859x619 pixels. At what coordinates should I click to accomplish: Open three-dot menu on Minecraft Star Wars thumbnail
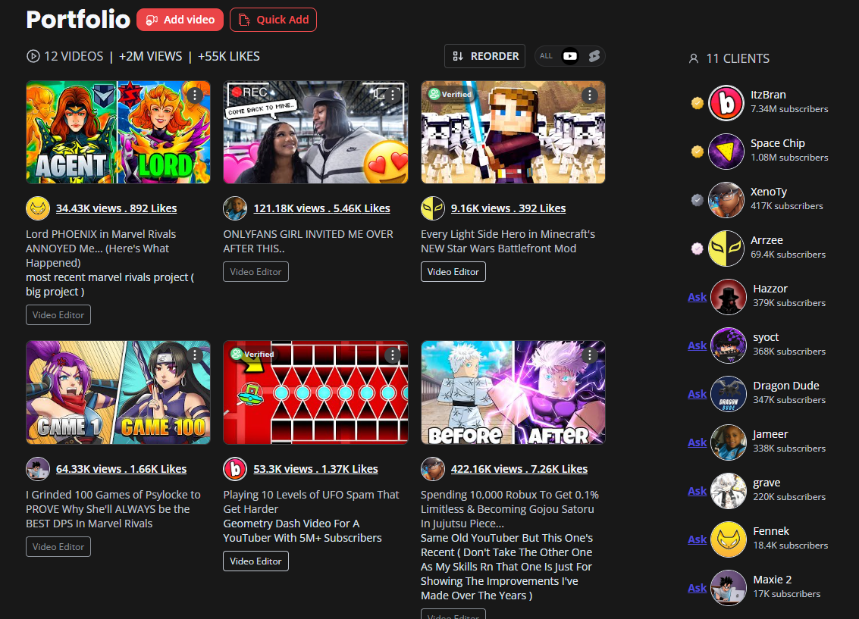pos(590,95)
